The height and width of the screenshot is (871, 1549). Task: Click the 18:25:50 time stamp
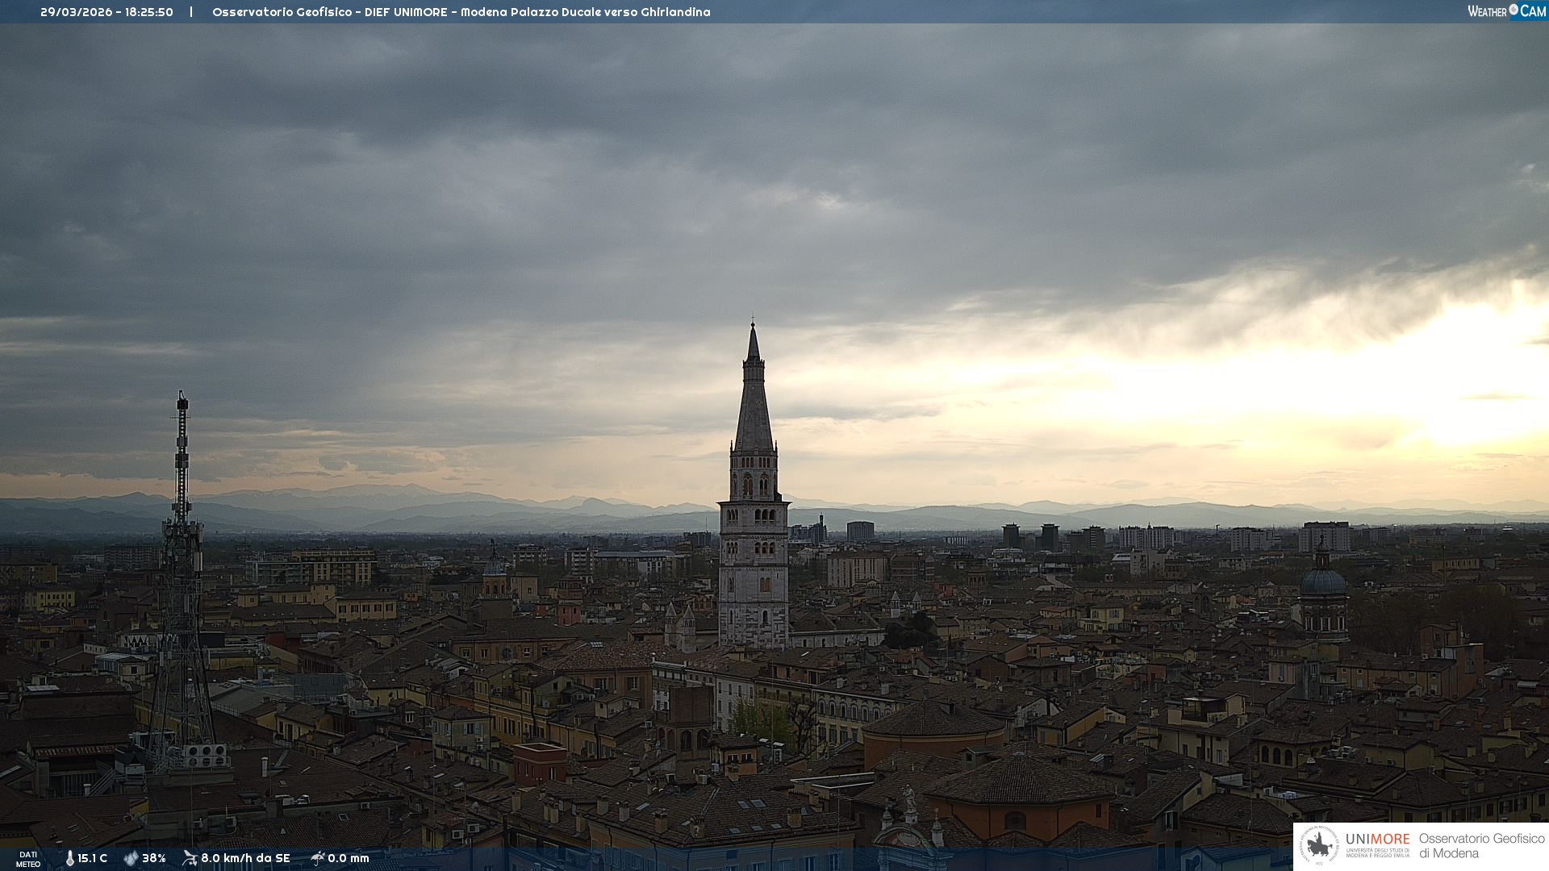point(149,12)
